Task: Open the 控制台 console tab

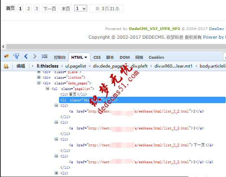Action: pos(60,57)
